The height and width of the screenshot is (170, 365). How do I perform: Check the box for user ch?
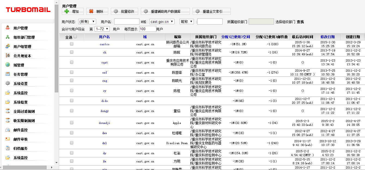(72, 52)
